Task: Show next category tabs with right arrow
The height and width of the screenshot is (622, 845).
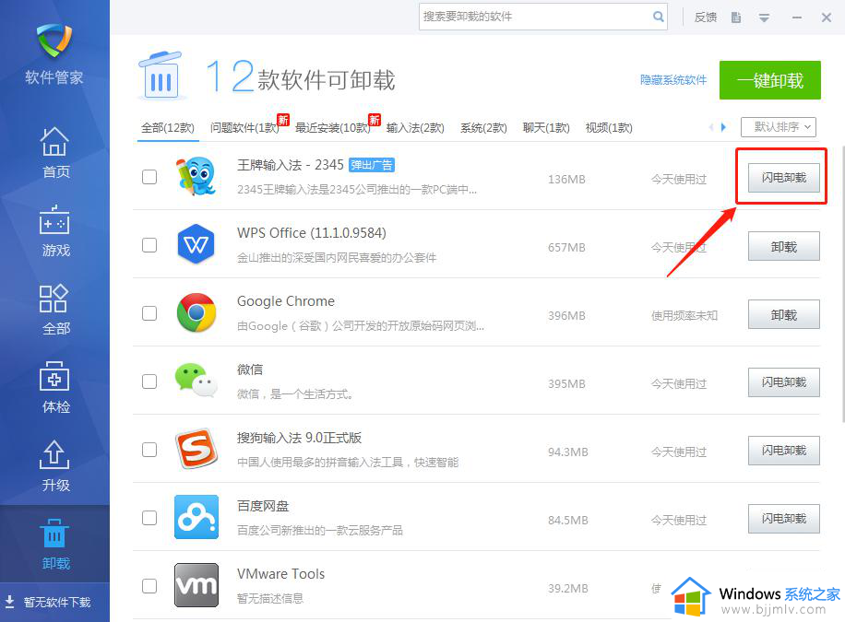Action: [x=724, y=127]
